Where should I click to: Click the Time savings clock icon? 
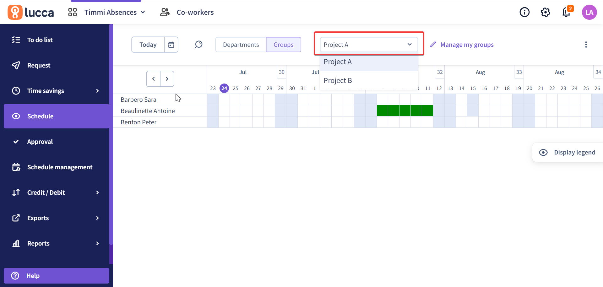click(16, 91)
